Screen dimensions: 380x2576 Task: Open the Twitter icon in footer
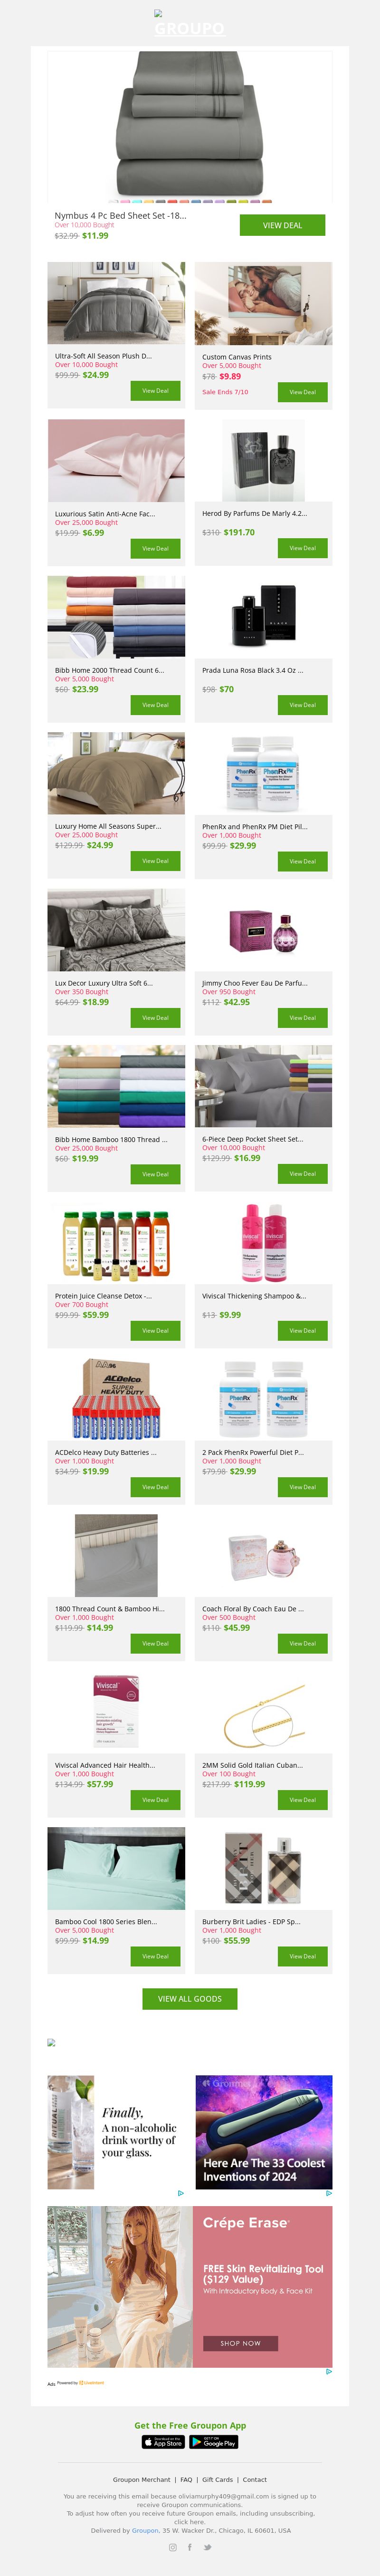207,2547
